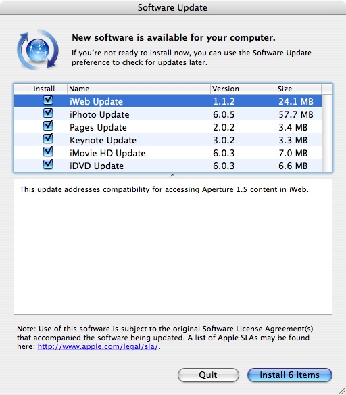Sort list by Size column header
This screenshot has width=346, height=395.
(x=299, y=89)
